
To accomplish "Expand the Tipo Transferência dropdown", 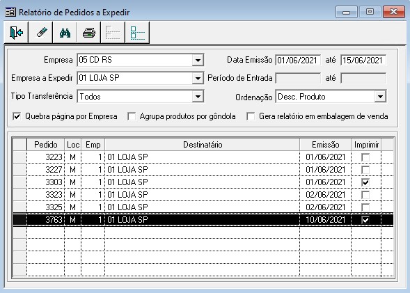I will tap(198, 97).
